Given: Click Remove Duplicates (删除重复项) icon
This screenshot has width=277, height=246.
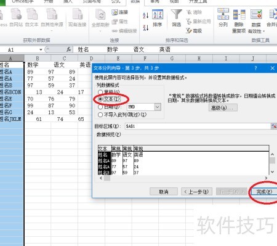Looking at the screenshot, I should (239, 15).
